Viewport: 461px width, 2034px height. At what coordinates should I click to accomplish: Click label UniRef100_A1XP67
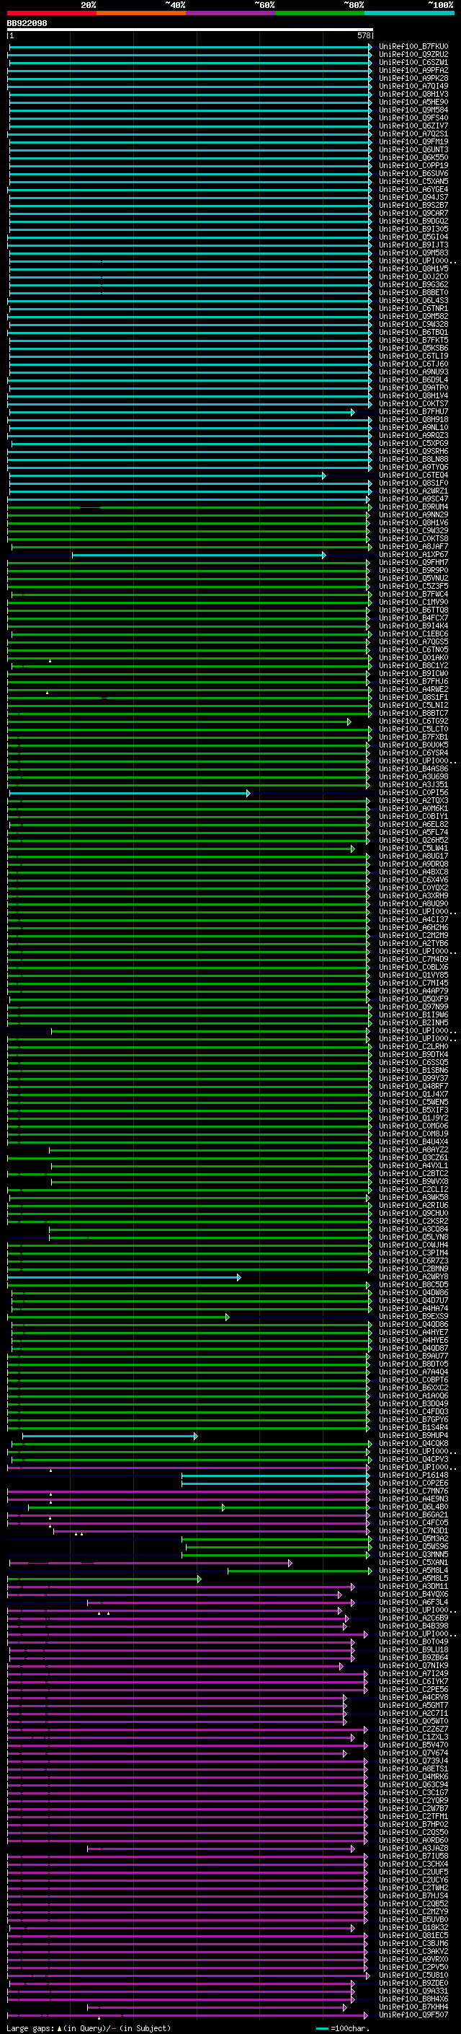tap(413, 554)
